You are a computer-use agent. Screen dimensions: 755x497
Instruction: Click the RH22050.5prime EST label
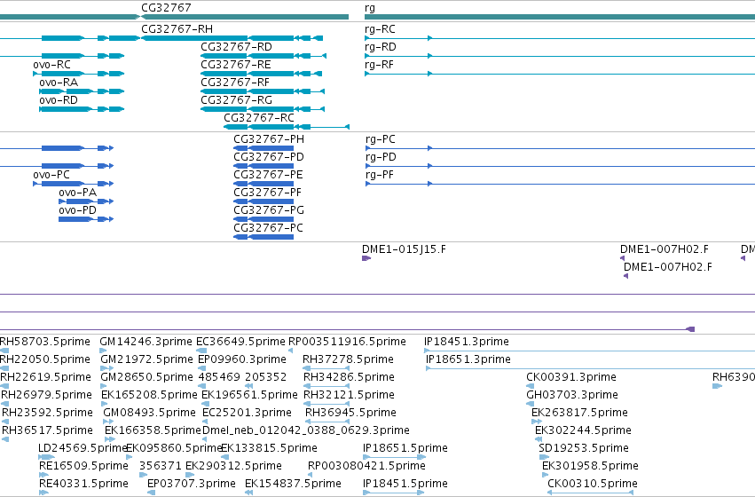point(44,359)
